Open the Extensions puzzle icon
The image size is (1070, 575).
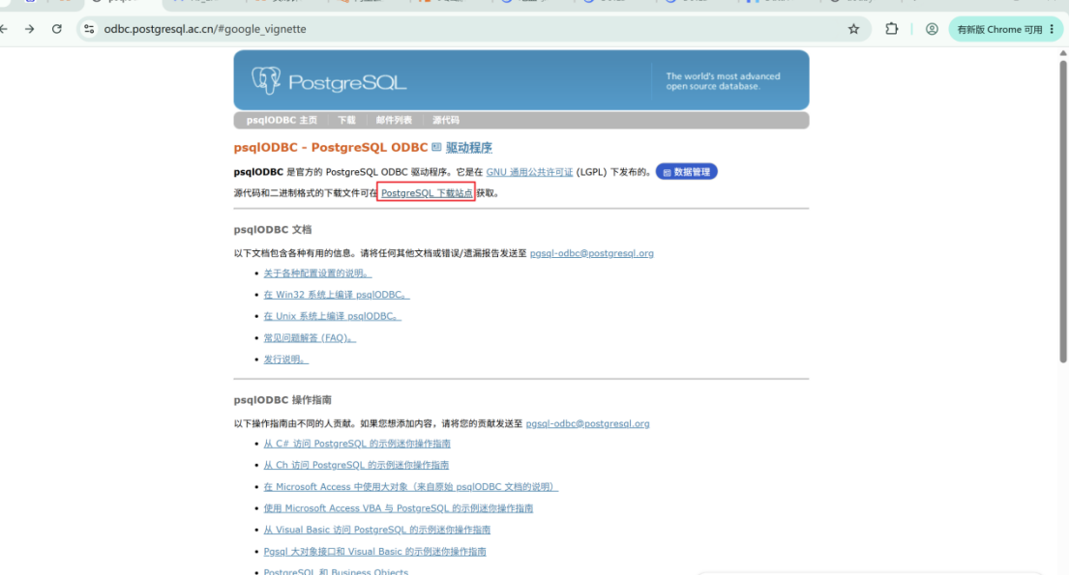click(891, 29)
